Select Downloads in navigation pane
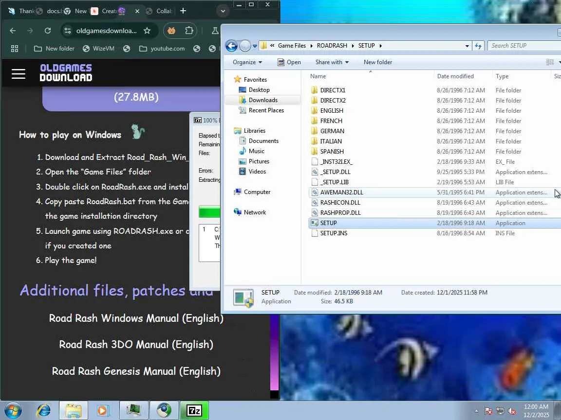This screenshot has width=561, height=420. click(x=263, y=100)
